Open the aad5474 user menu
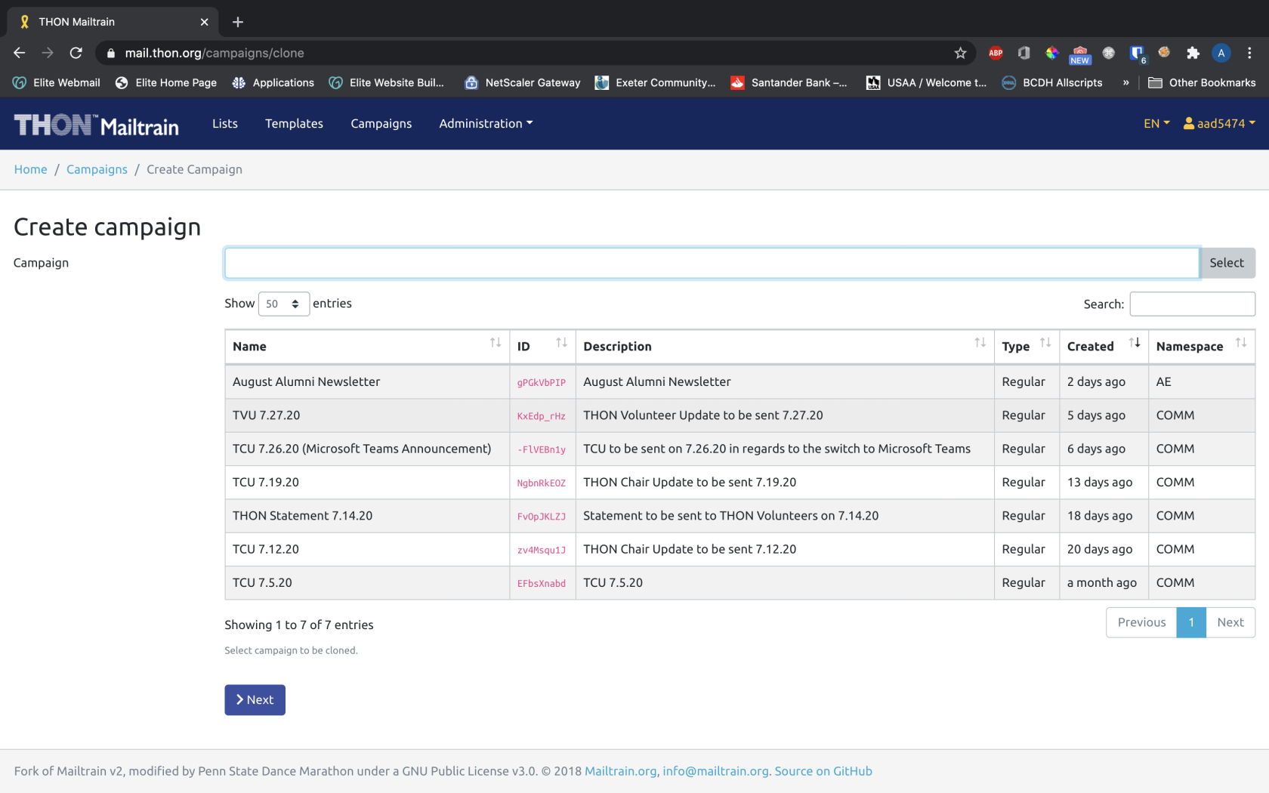The height and width of the screenshot is (793, 1269). (1219, 123)
